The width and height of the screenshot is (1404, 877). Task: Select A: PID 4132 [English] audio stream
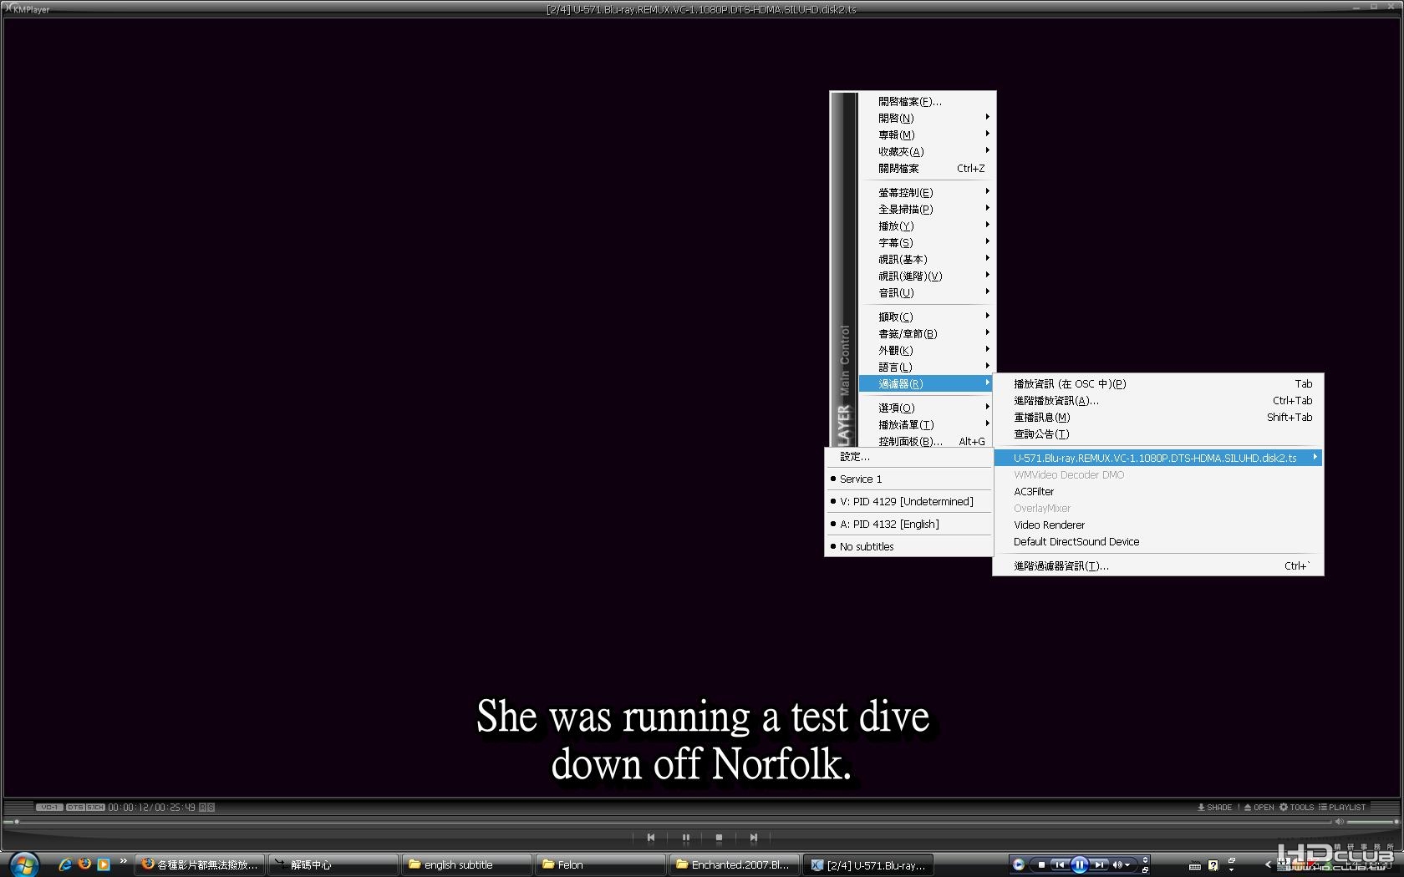(x=908, y=524)
